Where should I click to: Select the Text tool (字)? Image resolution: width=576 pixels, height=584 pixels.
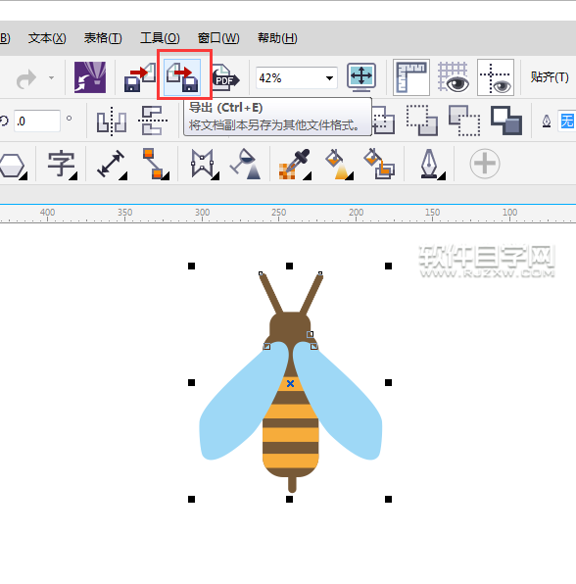coord(62,164)
